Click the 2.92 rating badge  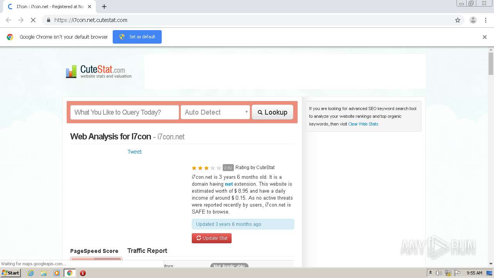(228, 168)
